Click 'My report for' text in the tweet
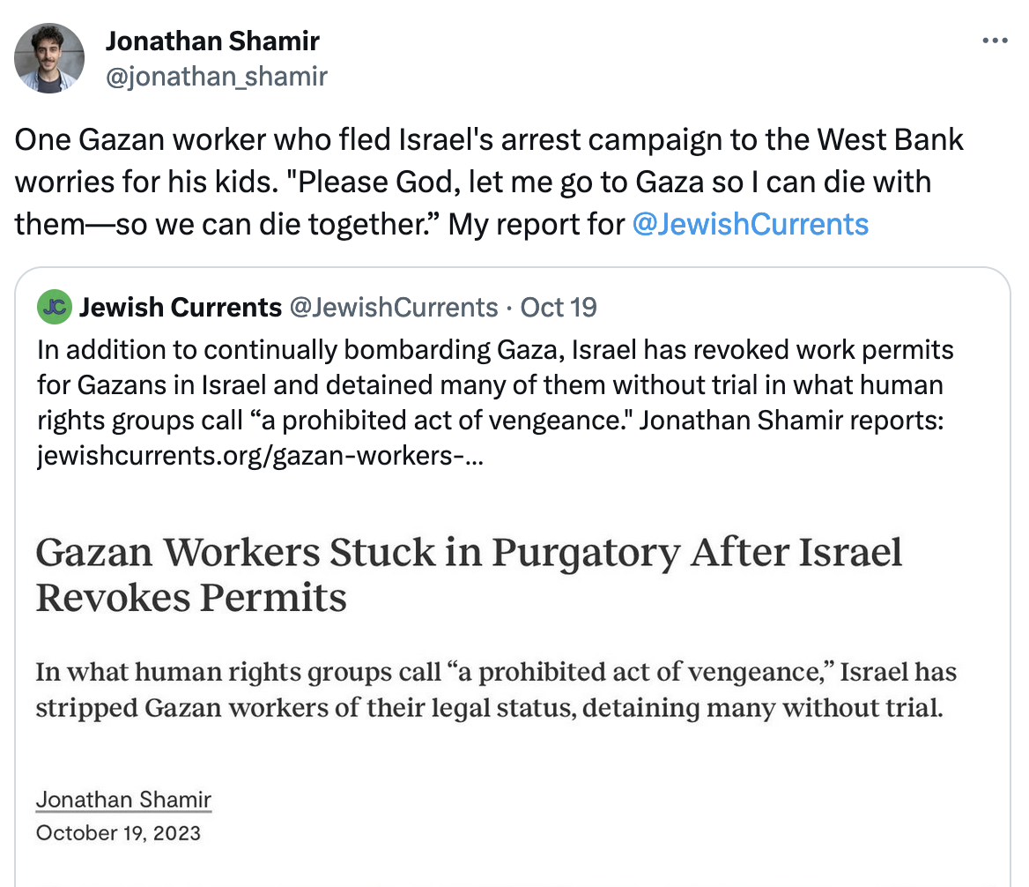The width and height of the screenshot is (1029, 887). pos(537,224)
